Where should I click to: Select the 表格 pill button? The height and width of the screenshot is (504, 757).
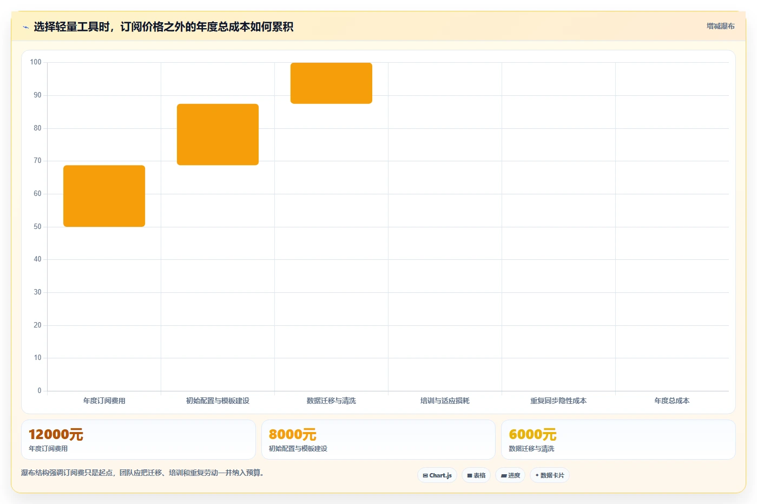pos(476,475)
